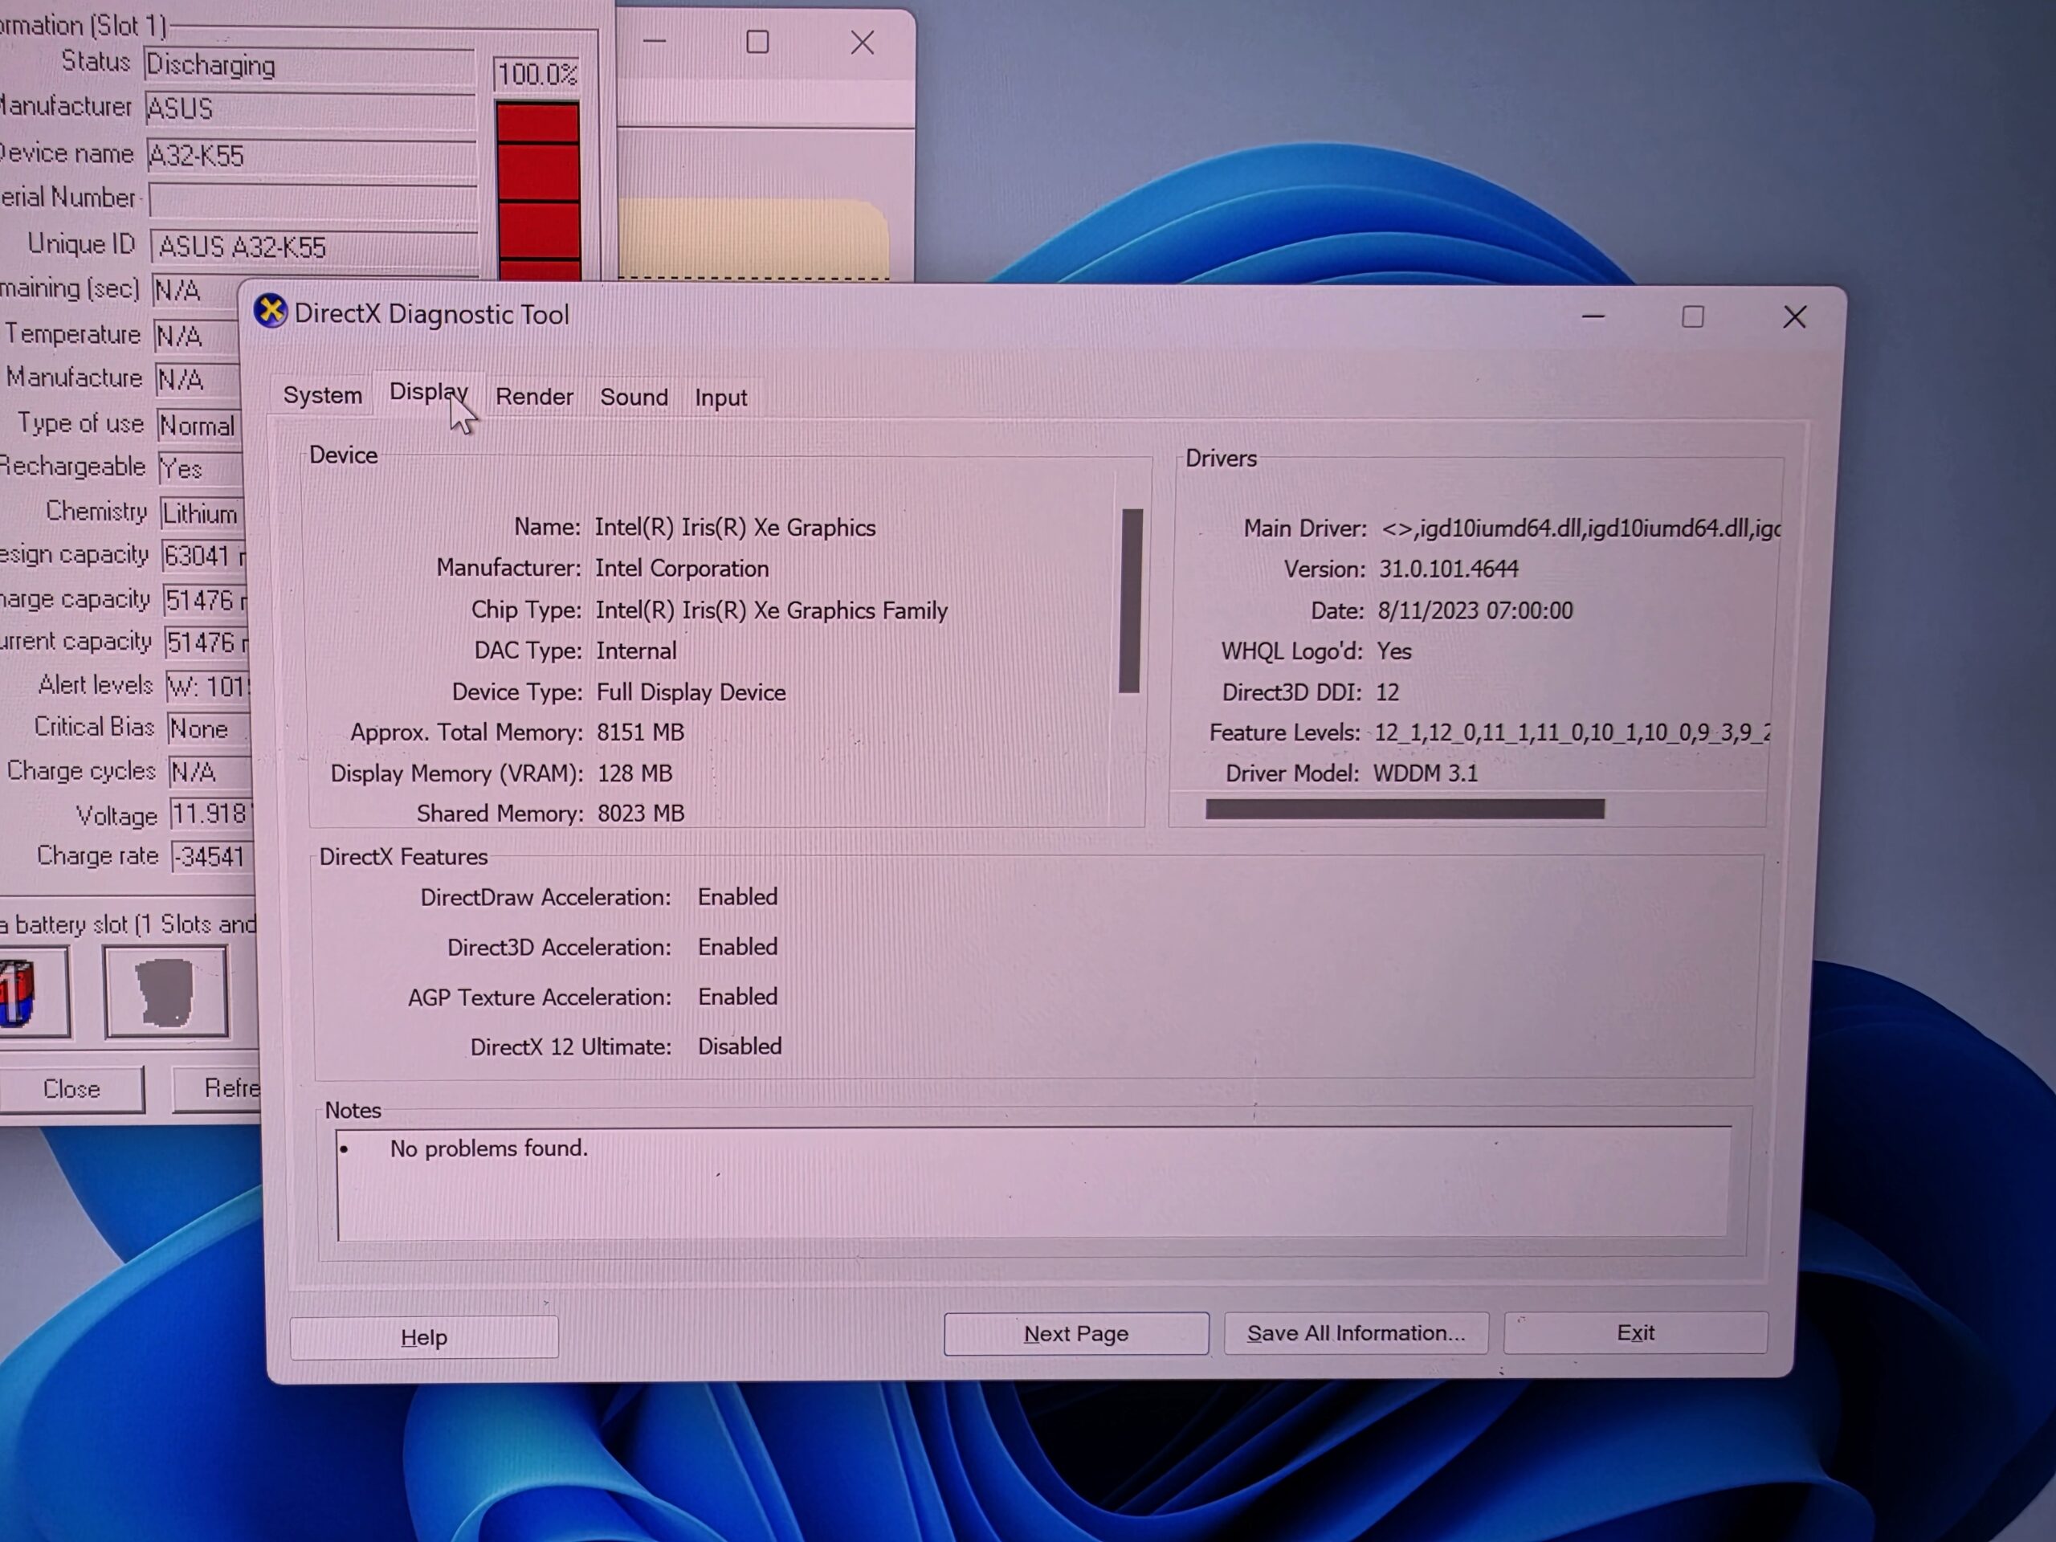2056x1542 pixels.
Task: Click the red battery level gauge
Action: (x=538, y=191)
